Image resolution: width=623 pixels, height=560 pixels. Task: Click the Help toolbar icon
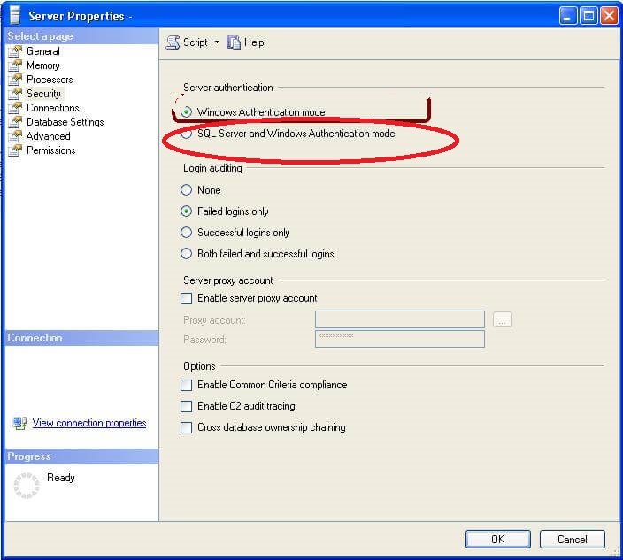click(x=234, y=42)
